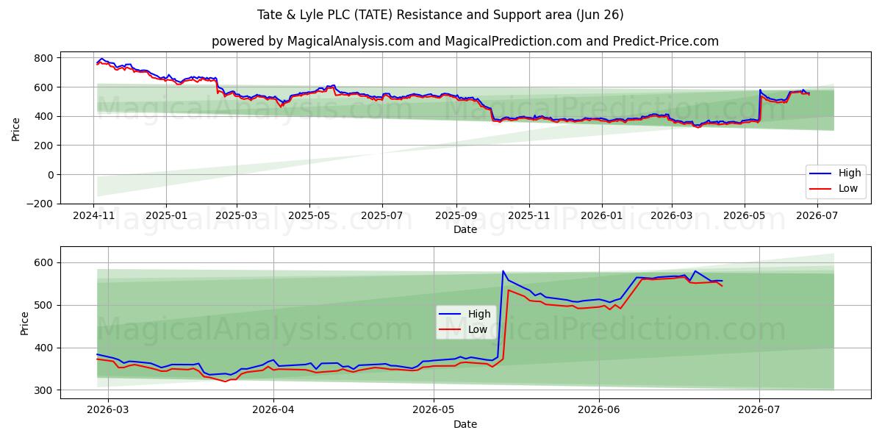Click the '2025-11' tick label on the top chart
Screen dimensions: 882x441
(x=529, y=215)
